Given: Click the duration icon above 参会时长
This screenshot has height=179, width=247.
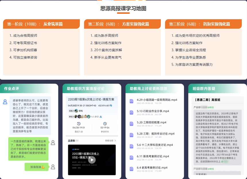Looking at the screenshot, I should [x=105, y=123].
